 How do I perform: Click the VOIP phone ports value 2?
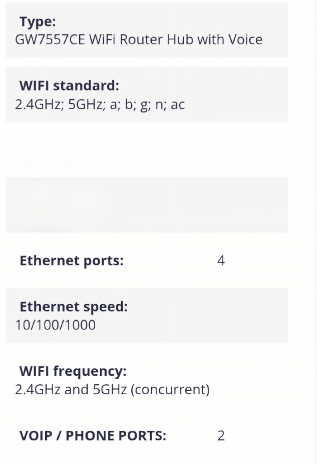[x=221, y=436]
